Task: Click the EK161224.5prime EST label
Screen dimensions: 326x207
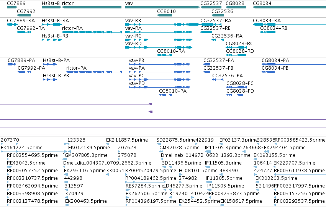Action: pyautogui.click(x=21, y=148)
